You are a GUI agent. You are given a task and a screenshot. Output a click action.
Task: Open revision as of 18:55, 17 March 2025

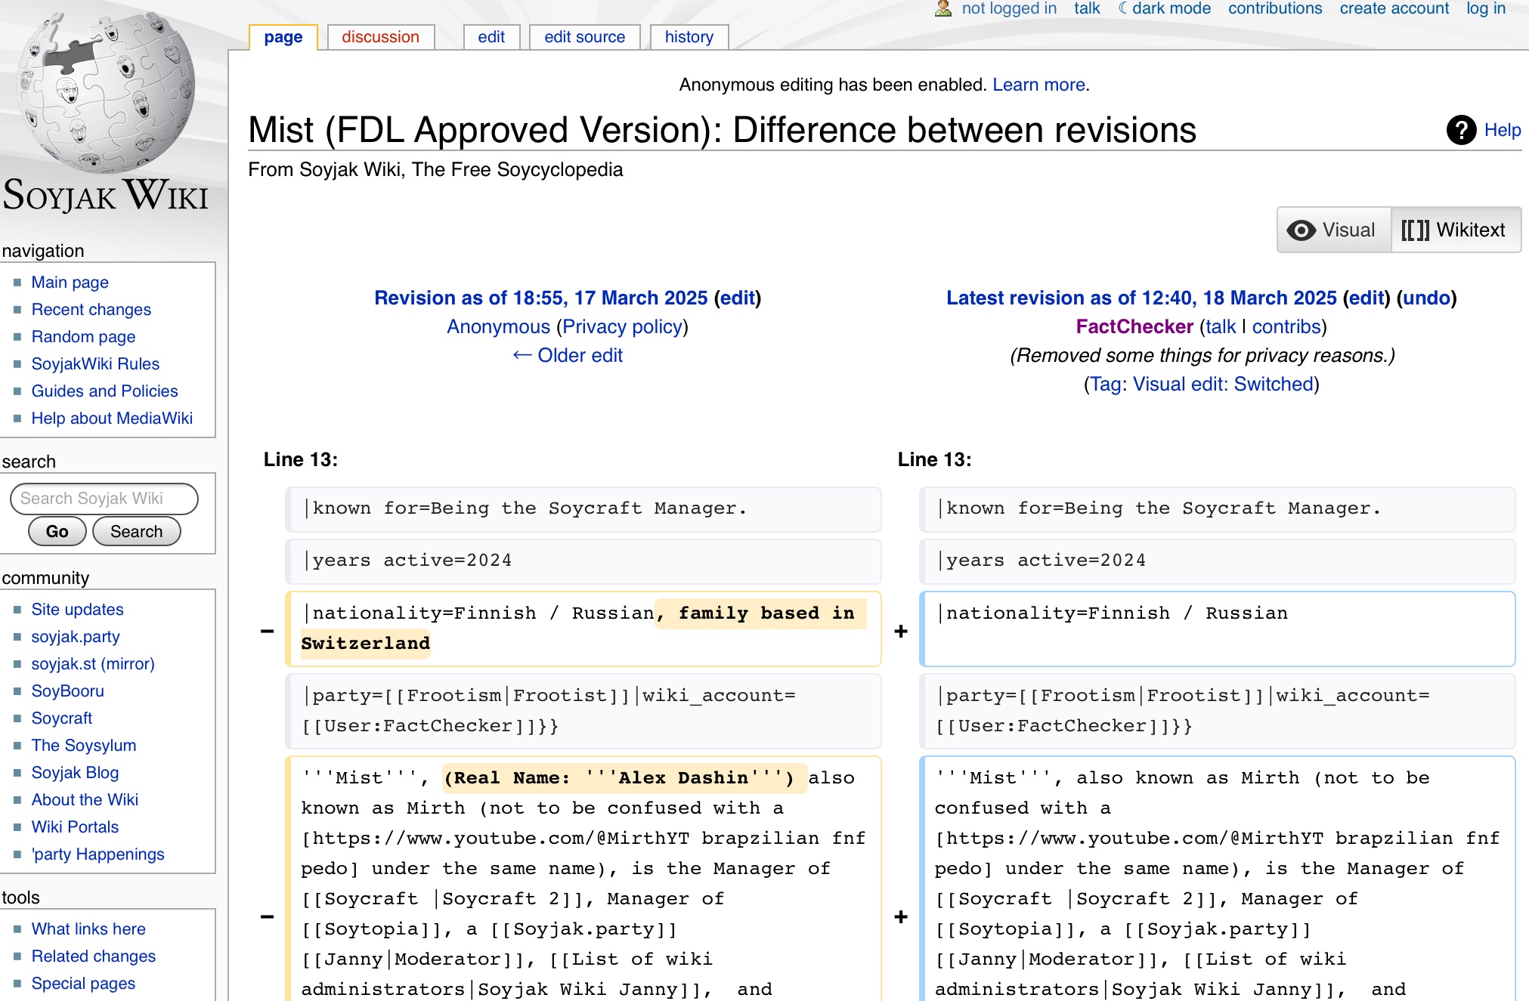[x=541, y=298]
